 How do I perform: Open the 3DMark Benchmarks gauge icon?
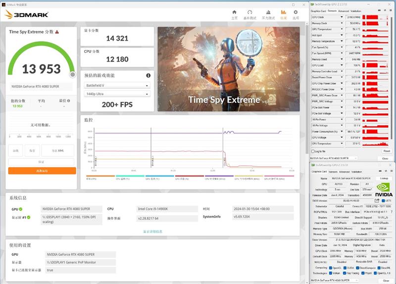pyautogui.click(x=250, y=12)
